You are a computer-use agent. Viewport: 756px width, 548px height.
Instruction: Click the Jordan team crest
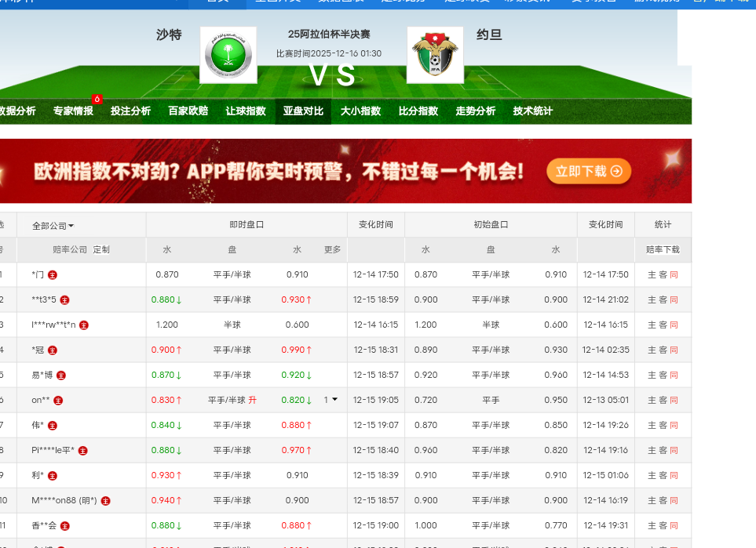click(435, 55)
